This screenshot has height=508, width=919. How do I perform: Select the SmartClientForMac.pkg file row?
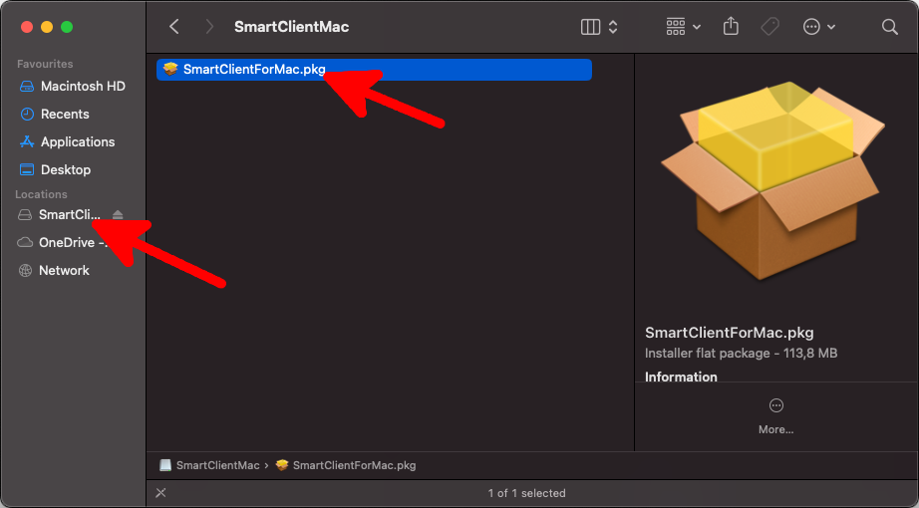[374, 69]
